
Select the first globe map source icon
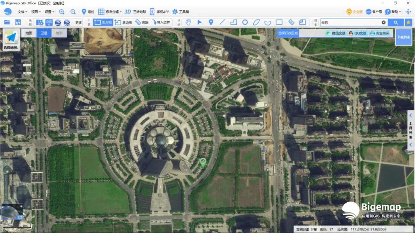click(x=58, y=23)
